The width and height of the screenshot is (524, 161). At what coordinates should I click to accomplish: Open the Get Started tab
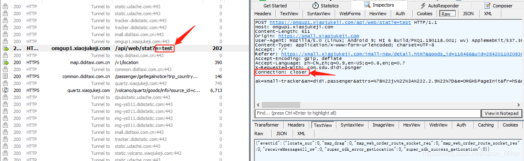(275, 6)
